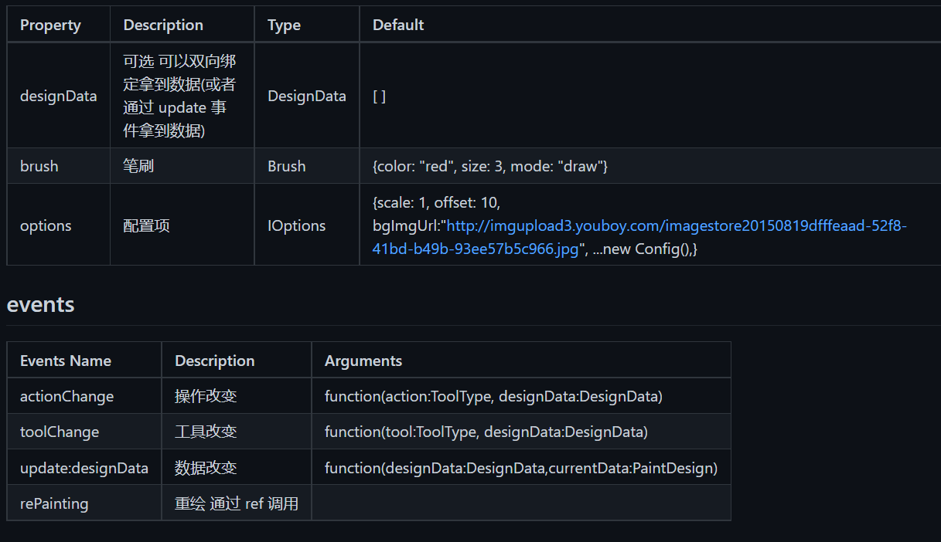Viewport: 941px width, 542px height.
Task: Click the "Type" column header
Action: tap(284, 25)
